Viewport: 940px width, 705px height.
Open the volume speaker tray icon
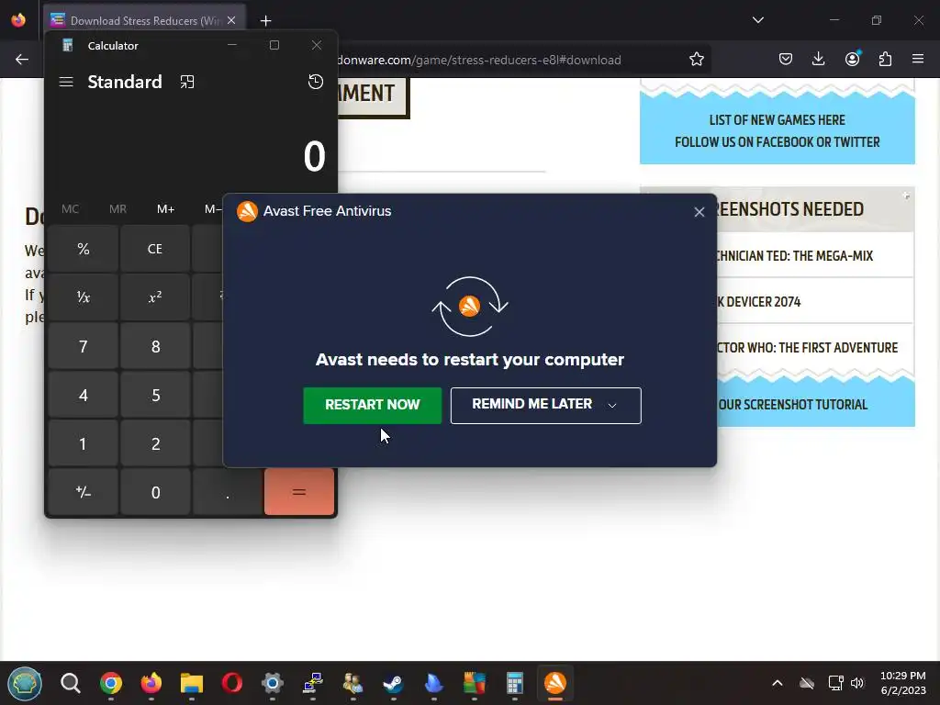click(x=857, y=683)
